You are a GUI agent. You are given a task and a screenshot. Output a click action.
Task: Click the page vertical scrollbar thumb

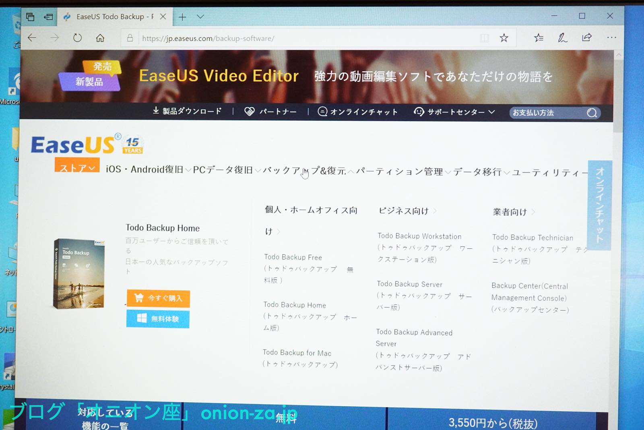tap(619, 97)
